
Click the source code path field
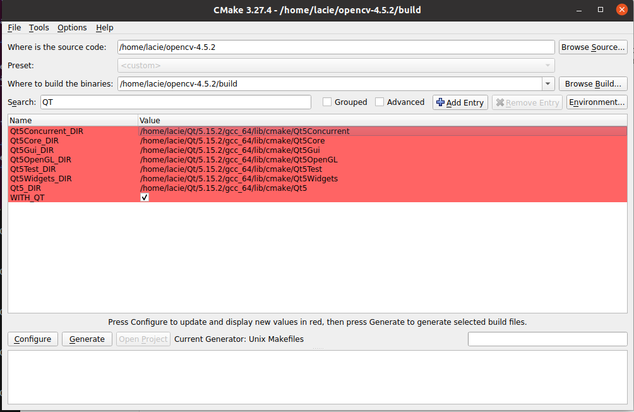(x=336, y=47)
